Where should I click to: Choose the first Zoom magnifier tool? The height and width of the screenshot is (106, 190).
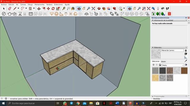(88, 9)
